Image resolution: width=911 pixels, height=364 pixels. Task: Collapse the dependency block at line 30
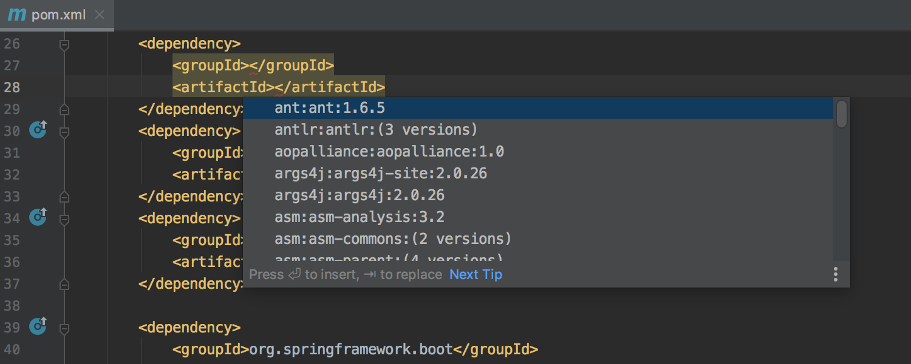(64, 132)
